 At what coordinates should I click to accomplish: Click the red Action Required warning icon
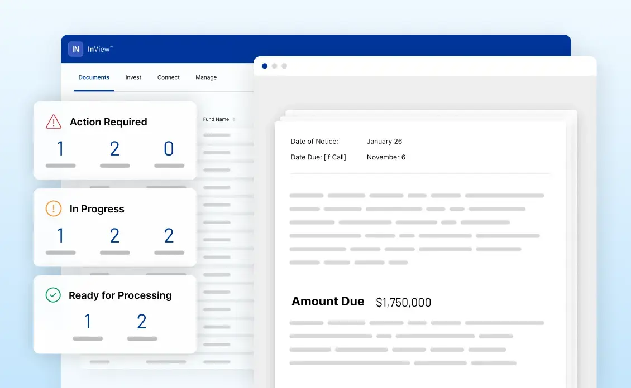click(54, 122)
